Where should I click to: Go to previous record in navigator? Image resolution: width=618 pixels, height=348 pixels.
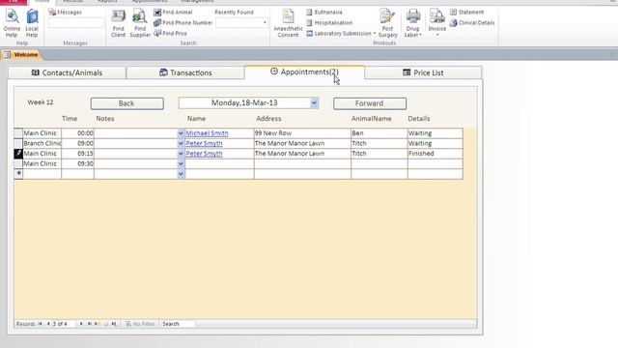[48, 324]
